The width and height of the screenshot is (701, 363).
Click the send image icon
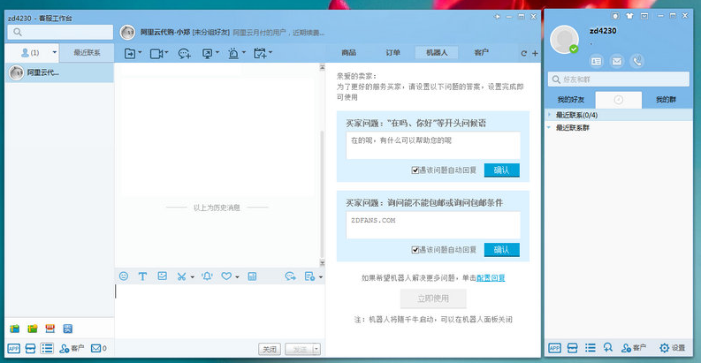162,276
